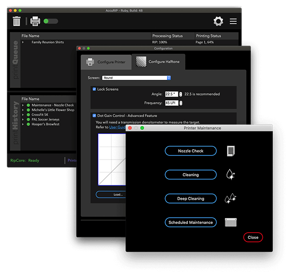Image resolution: width=287 pixels, height=272 pixels.
Task: Expand Hooper's Brewfest history row
Action: click(x=23, y=124)
